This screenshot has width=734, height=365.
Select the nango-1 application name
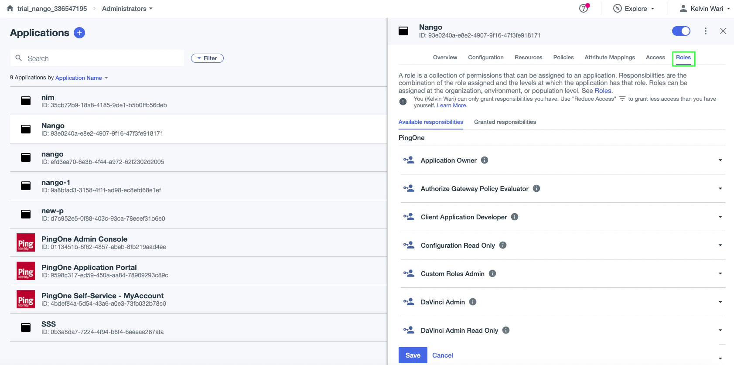coord(56,182)
